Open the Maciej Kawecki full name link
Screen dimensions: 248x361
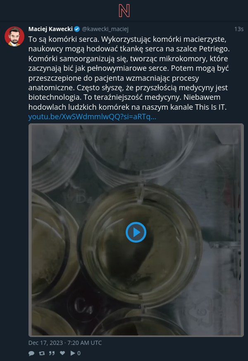coord(50,29)
